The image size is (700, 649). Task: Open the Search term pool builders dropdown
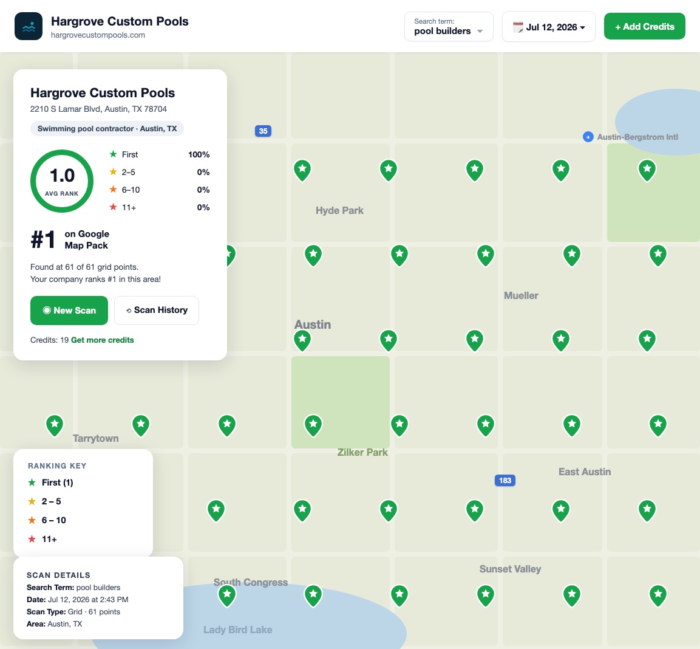[449, 26]
